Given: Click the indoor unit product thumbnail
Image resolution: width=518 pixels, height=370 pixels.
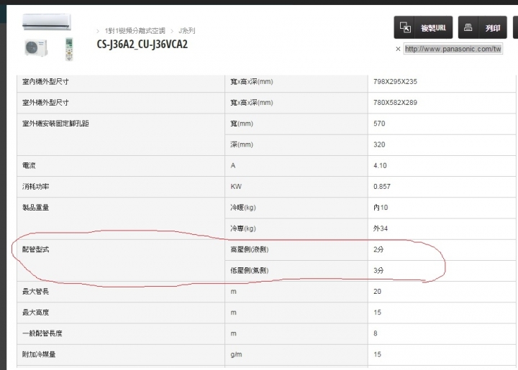Looking at the screenshot, I should tap(47, 22).
